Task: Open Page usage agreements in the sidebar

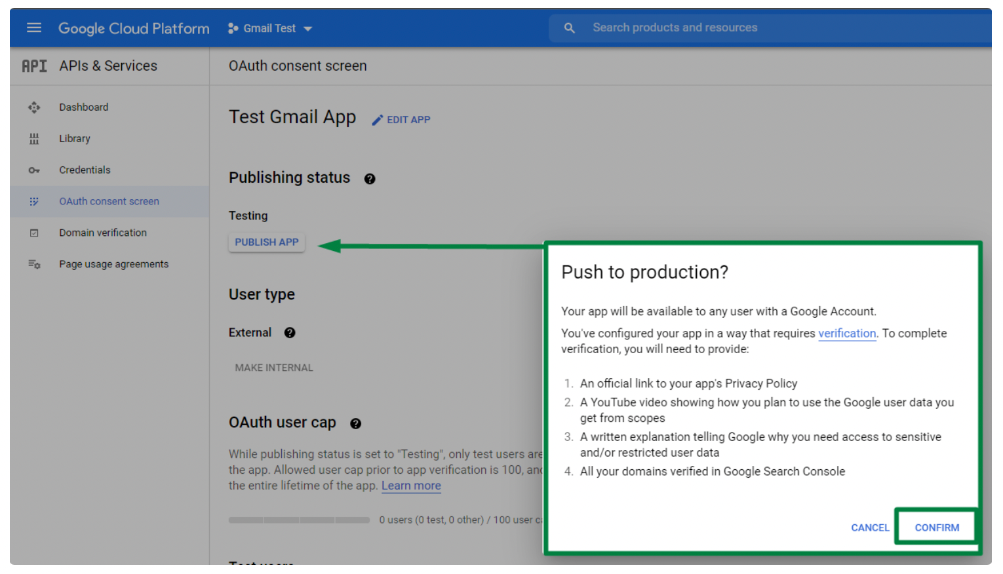Action: 113,264
